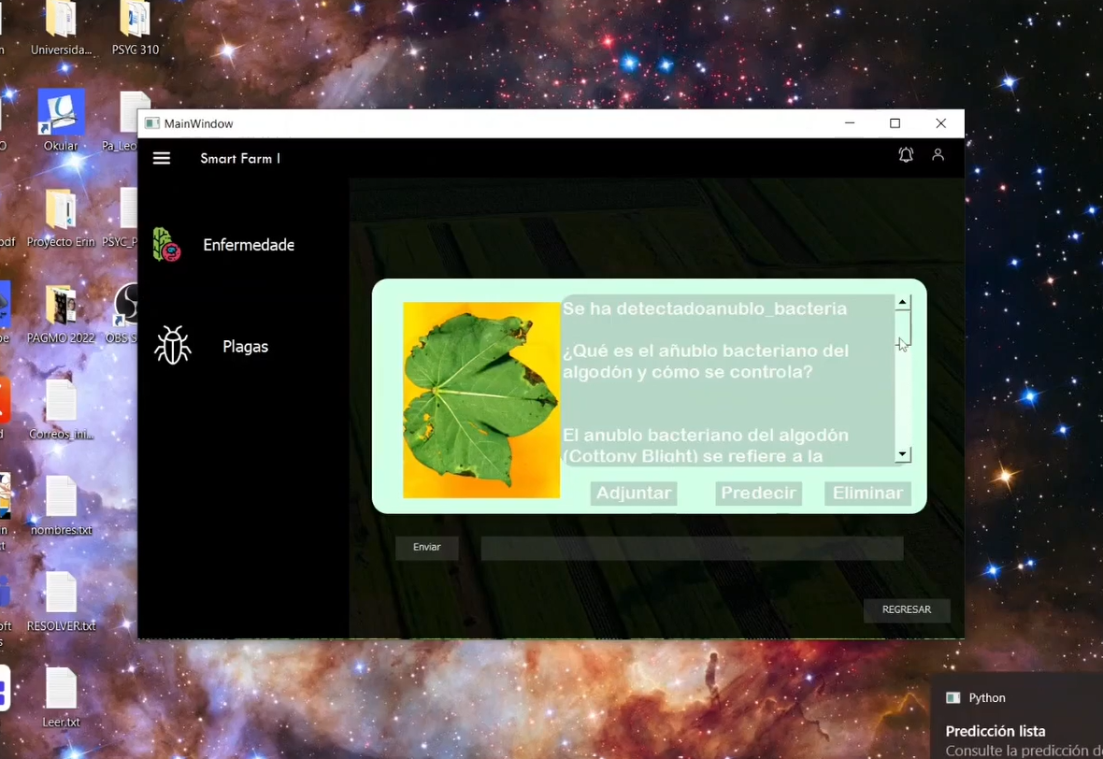Click the MainWindow title bar app icon
Screen dimensions: 1103x759
pyautogui.click(x=152, y=123)
